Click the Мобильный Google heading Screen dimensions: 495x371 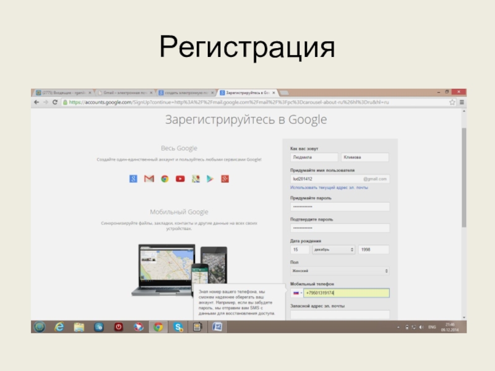coord(179,212)
